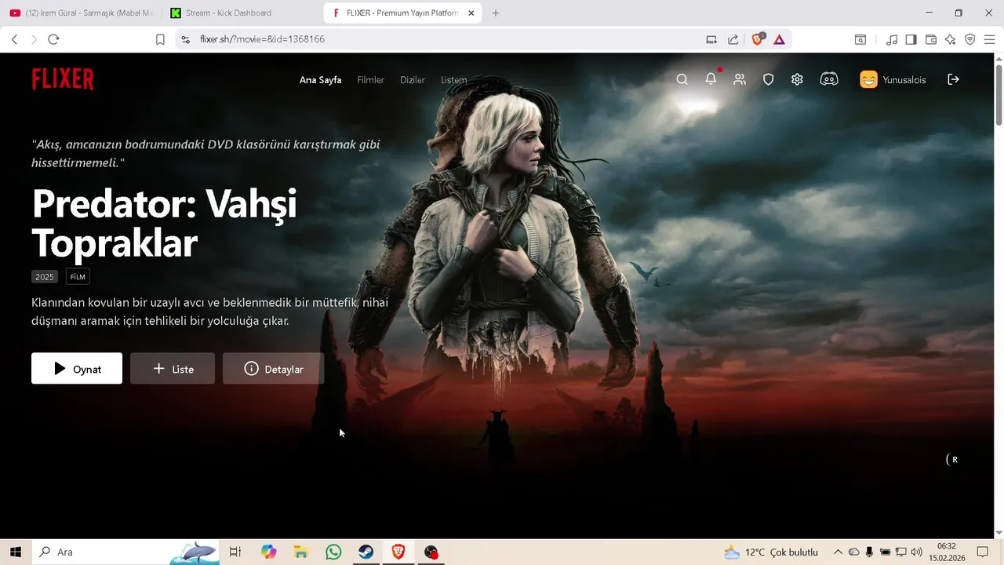The height and width of the screenshot is (565, 1004).
Task: Click the Predator: Vahşi Topraklar title
Action: (x=165, y=223)
